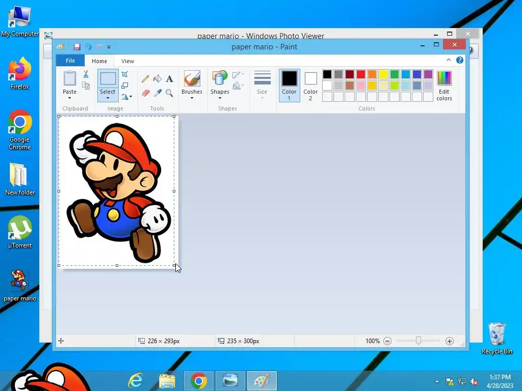
Task: Select the Fill with color bucket tool
Action: pos(158,79)
